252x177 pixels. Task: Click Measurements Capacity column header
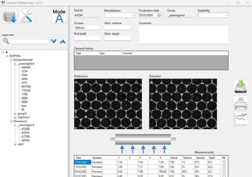201,158
